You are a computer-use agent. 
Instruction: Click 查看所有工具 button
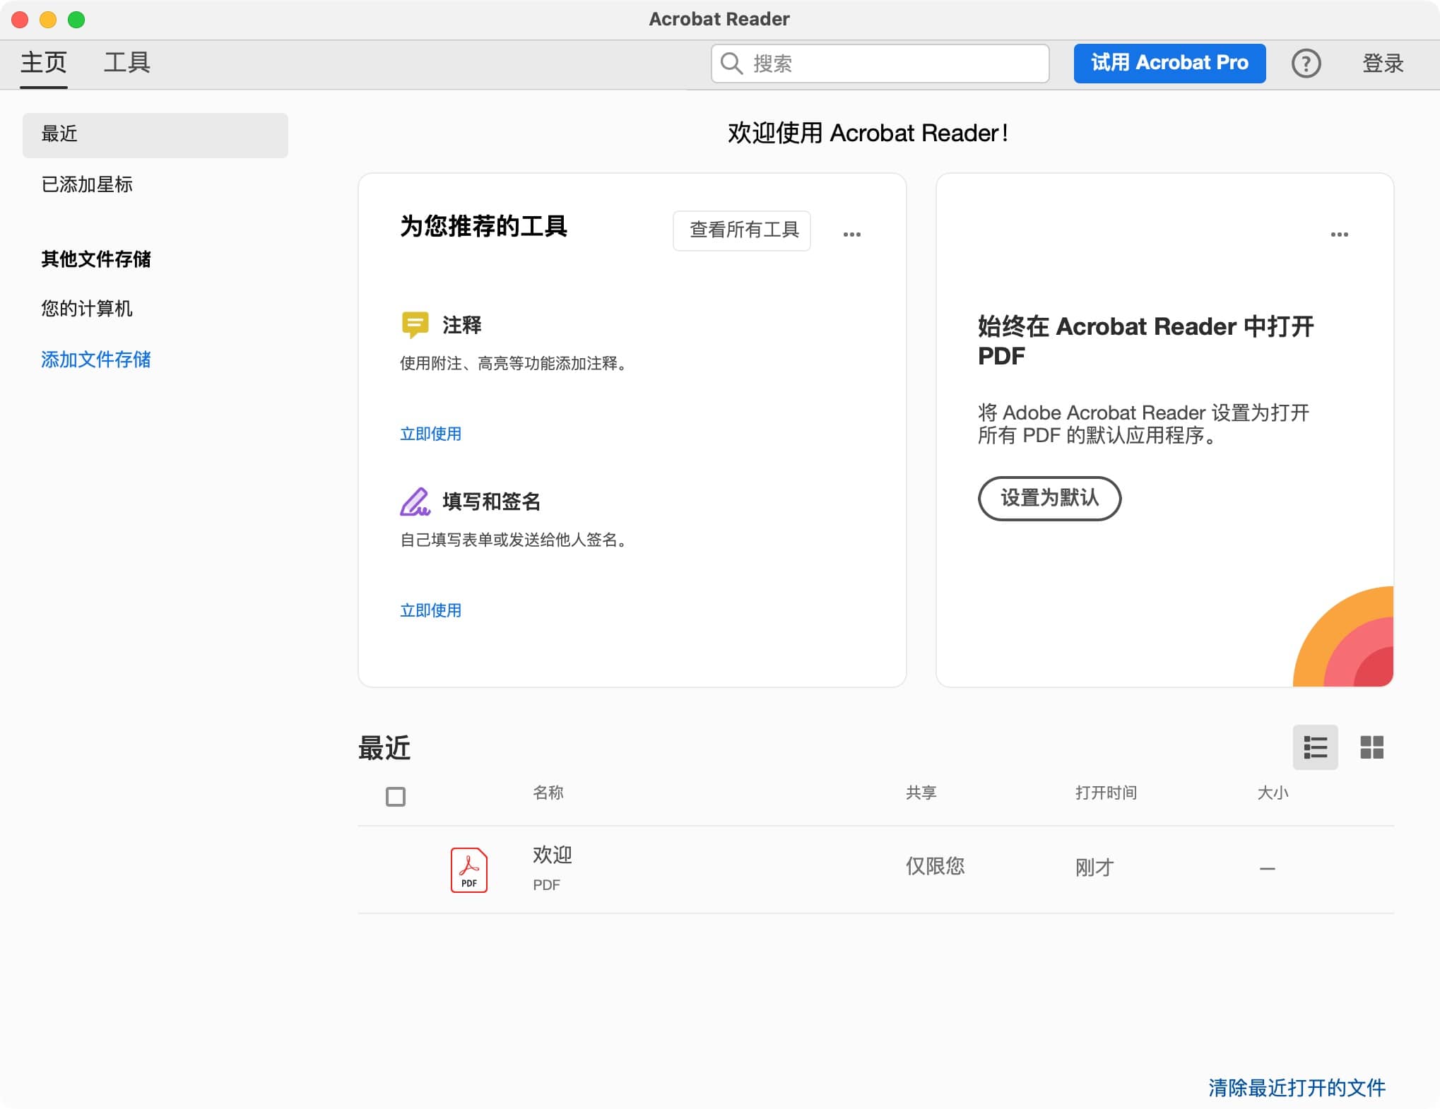pos(742,230)
